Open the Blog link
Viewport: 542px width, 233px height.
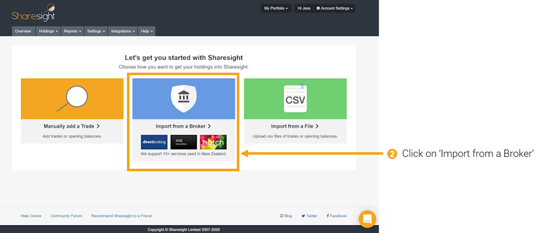pos(286,216)
